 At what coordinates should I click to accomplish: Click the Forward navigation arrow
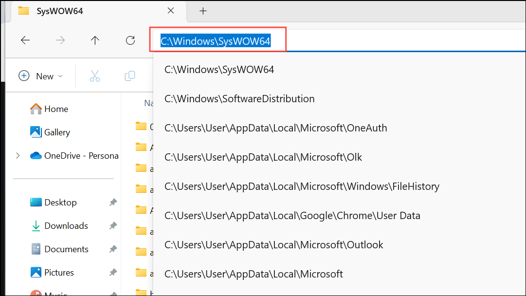click(60, 40)
